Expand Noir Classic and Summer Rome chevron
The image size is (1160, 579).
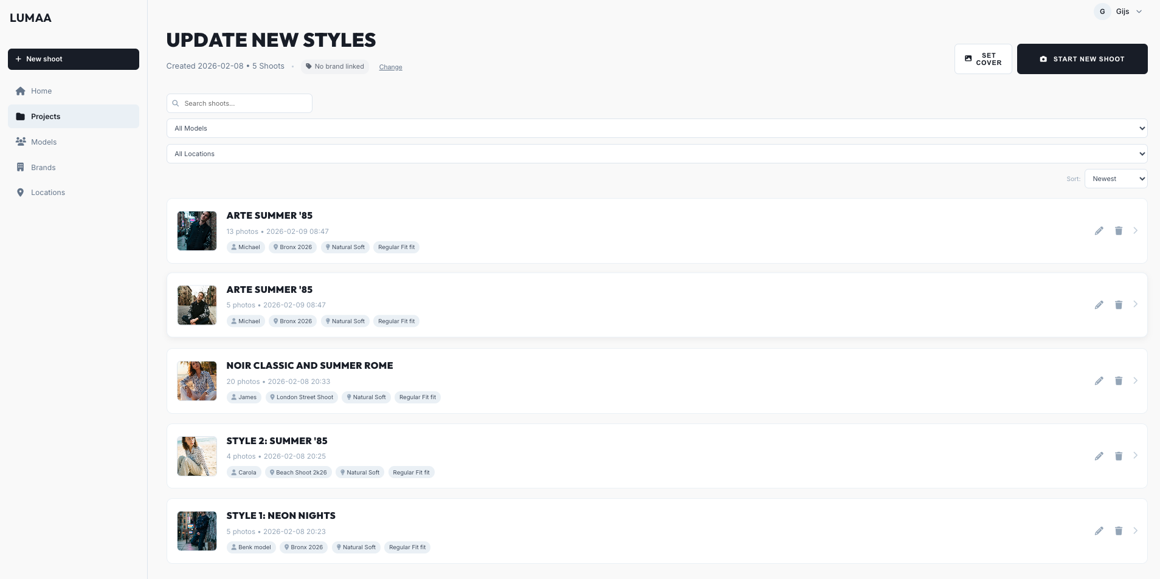pyautogui.click(x=1135, y=381)
